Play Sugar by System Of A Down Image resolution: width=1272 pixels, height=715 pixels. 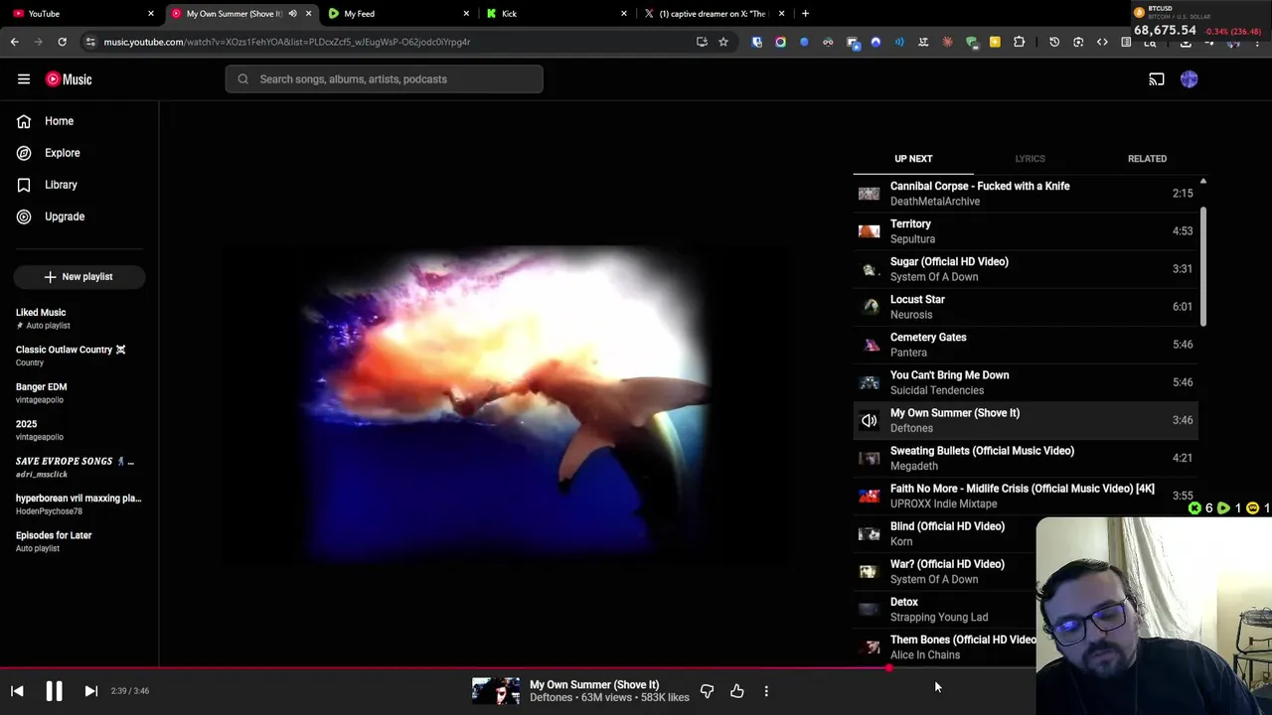coord(1026,269)
